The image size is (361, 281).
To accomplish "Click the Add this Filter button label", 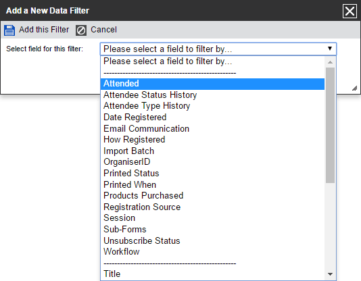I will (x=44, y=30).
